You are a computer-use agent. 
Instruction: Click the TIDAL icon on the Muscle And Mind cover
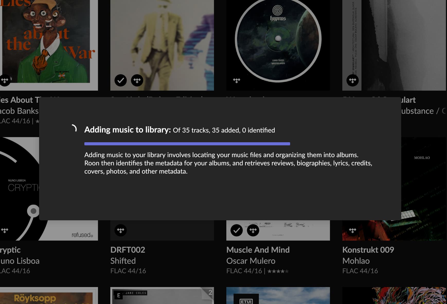(x=253, y=230)
